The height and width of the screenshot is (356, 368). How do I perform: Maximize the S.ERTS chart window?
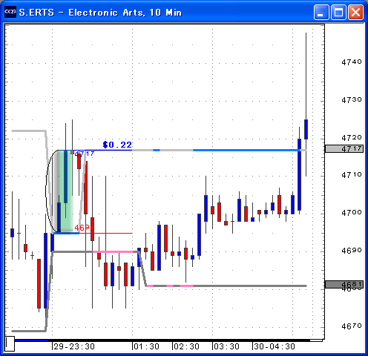point(338,12)
